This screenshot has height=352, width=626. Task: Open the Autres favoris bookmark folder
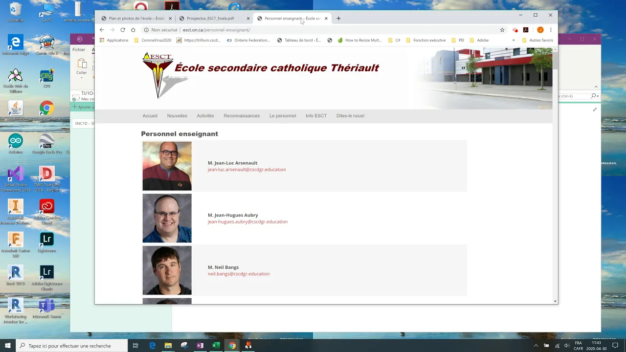coord(537,40)
